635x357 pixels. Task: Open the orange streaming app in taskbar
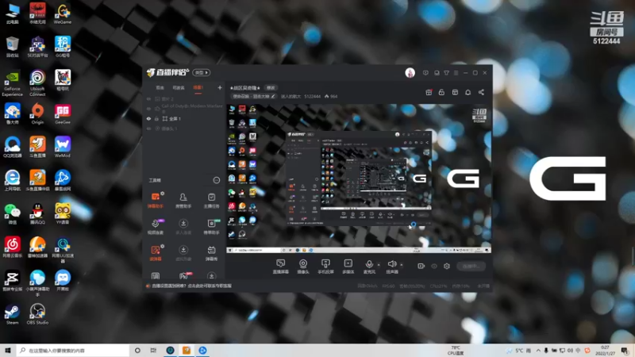(187, 350)
